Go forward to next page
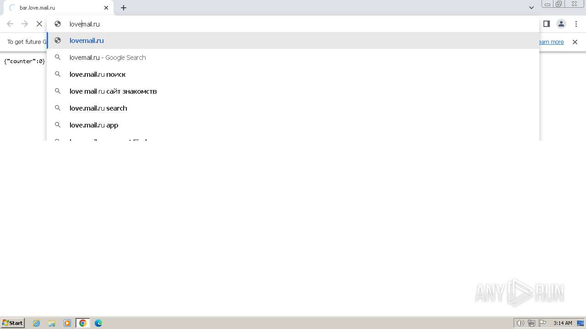Image resolution: width=586 pixels, height=329 pixels. coord(25,24)
